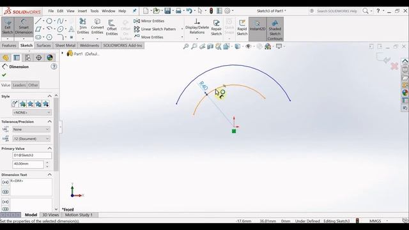Click Mirror Entities
The height and width of the screenshot is (230, 409).
149,21
